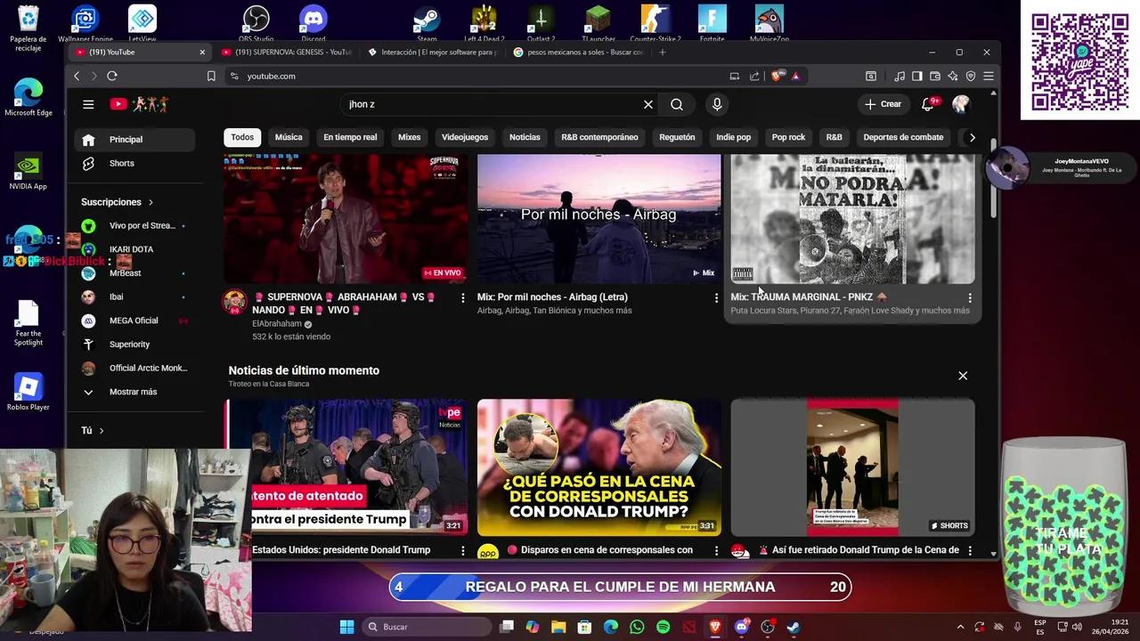Go back in browser history
1140x641 pixels.
pos(77,76)
